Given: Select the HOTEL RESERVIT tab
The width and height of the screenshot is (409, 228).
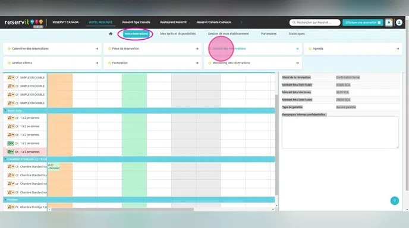Looking at the screenshot, I should [100, 23].
